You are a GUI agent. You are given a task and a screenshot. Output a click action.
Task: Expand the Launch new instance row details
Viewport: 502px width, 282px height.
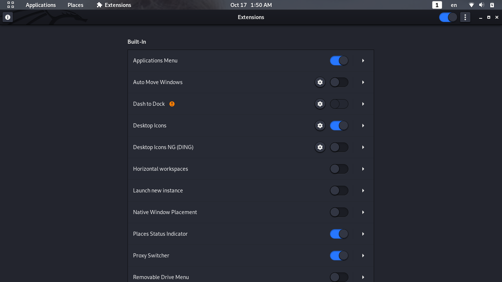coord(363,191)
